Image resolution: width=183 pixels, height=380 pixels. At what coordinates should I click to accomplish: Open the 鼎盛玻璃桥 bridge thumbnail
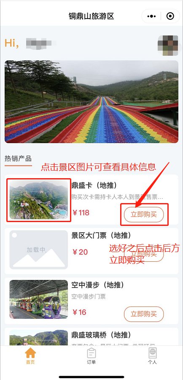click(x=39, y=338)
